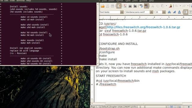This screenshot has width=192, height=108.
Task: Click Export Directly as PDF icon
Action: (125, 6)
